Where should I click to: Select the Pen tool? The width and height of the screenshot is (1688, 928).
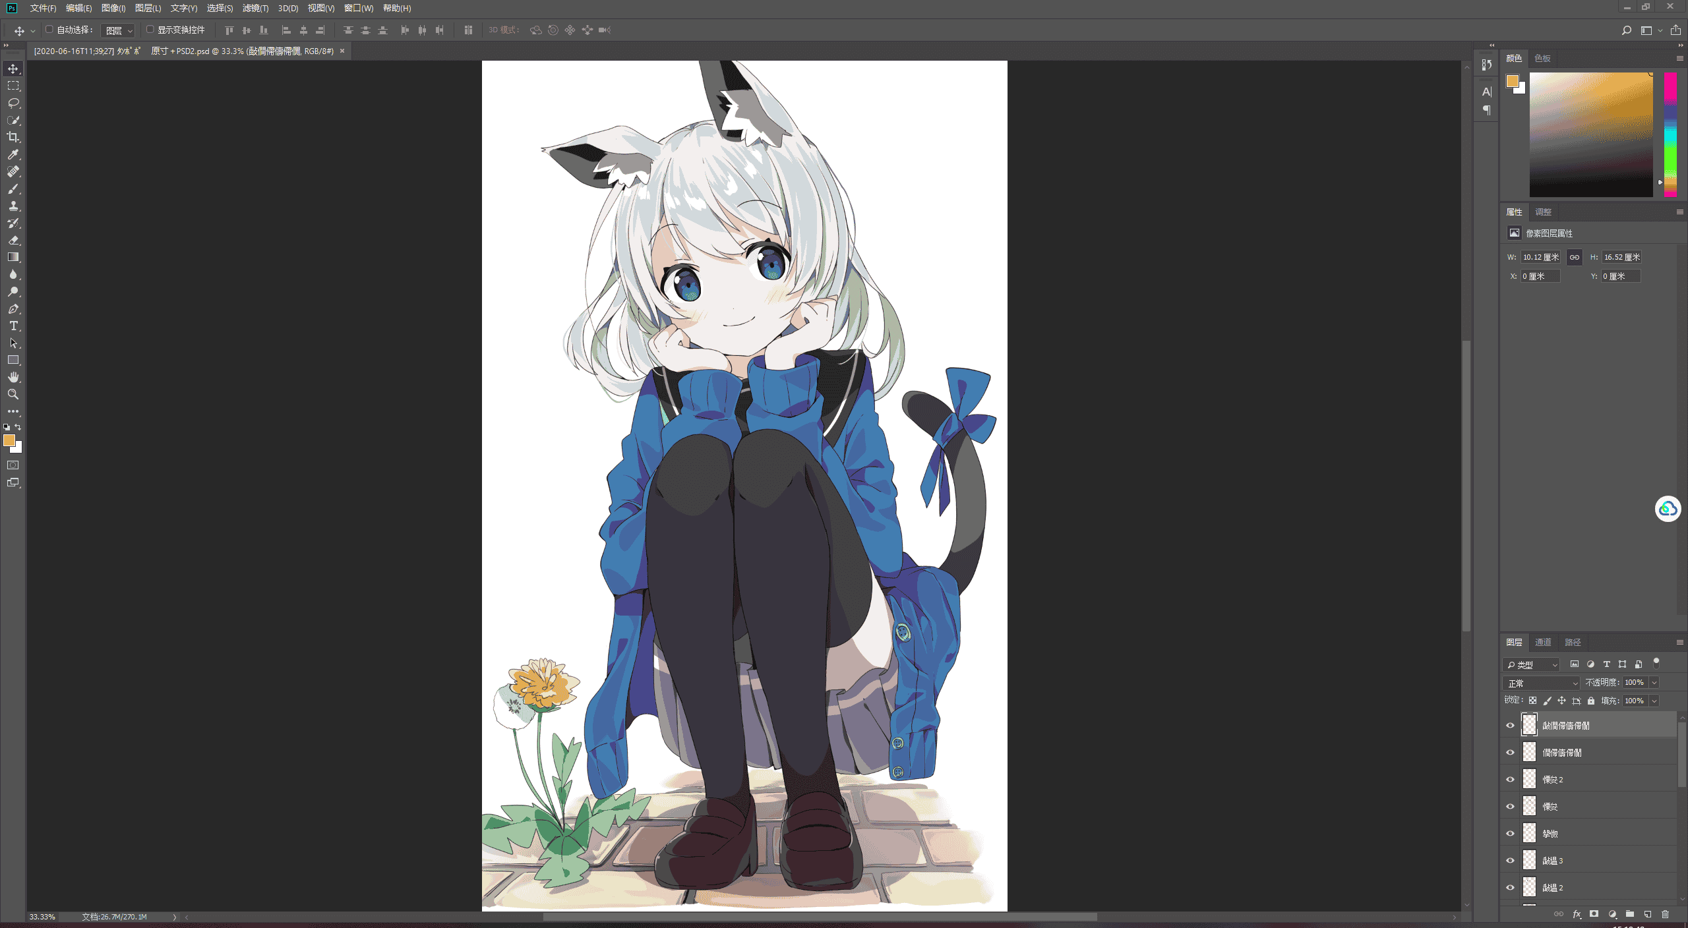pyautogui.click(x=13, y=308)
